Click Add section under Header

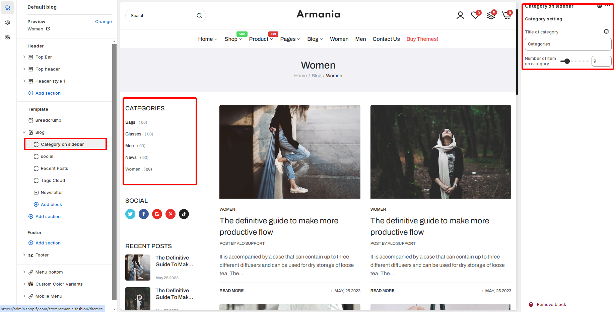click(45, 93)
